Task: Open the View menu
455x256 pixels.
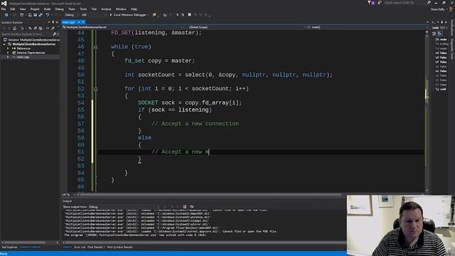Action: point(23,9)
